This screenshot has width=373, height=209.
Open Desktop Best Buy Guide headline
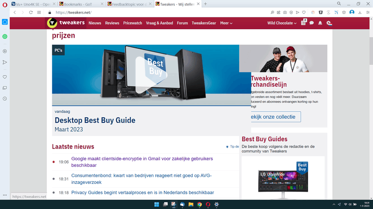tap(95, 120)
